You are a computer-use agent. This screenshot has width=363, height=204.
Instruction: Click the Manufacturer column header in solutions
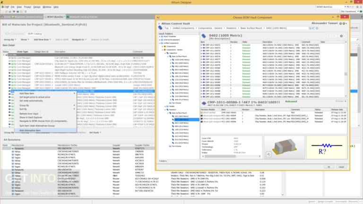coord(34,145)
